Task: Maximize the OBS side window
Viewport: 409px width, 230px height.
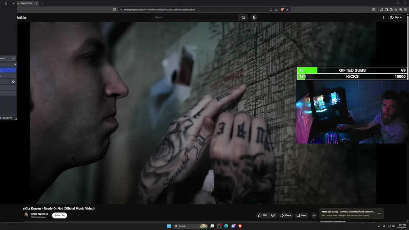Action: tap(6, 4)
